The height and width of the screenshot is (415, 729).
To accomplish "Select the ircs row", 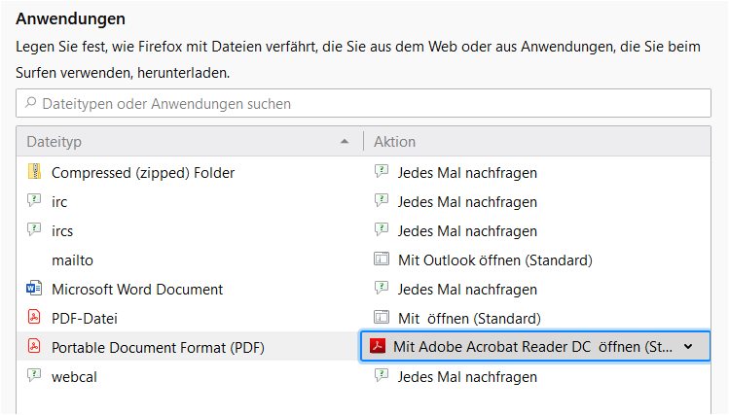I will click(x=363, y=230).
